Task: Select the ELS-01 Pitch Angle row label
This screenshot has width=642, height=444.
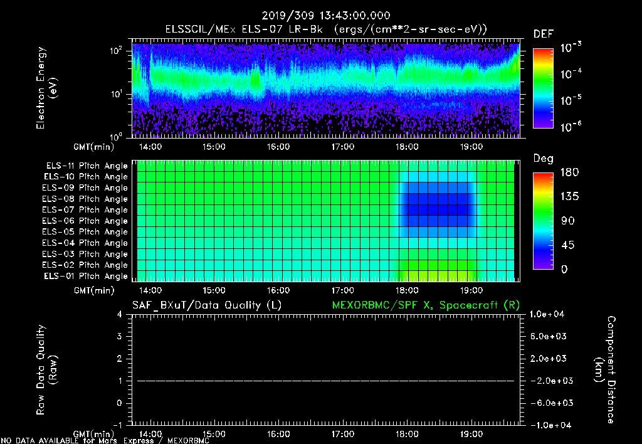Action: [86, 276]
